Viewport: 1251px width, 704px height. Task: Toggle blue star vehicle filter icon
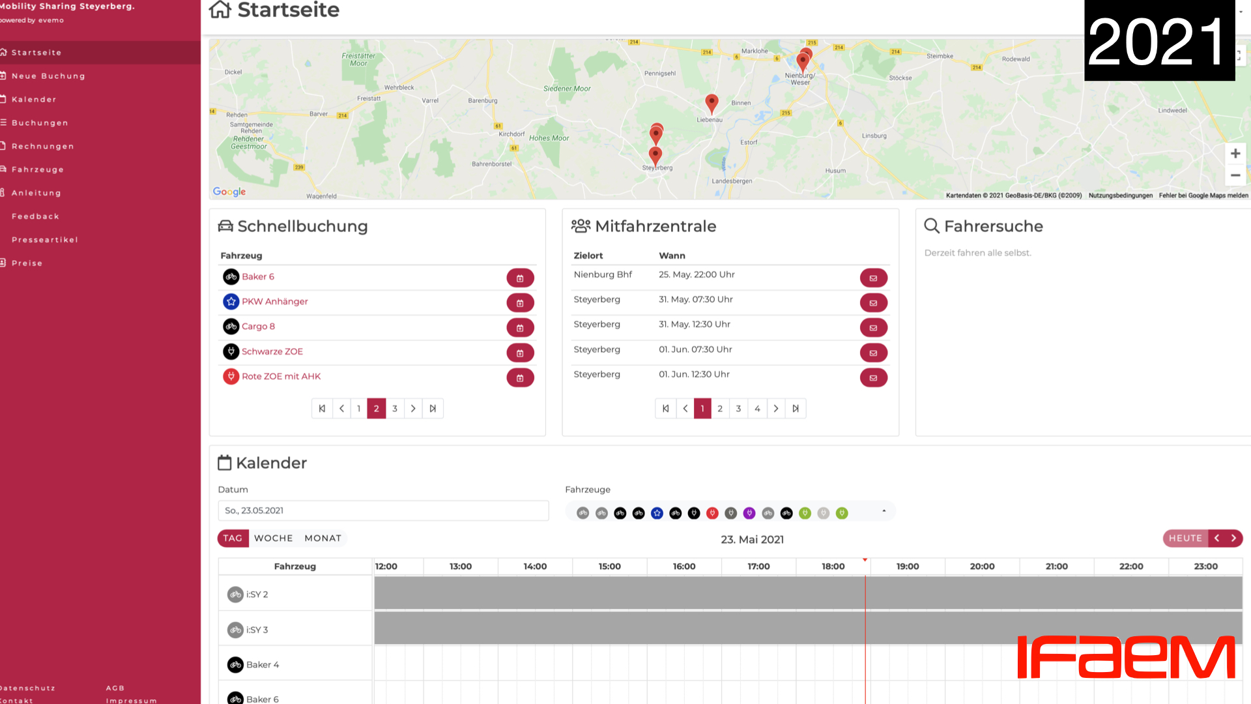(x=657, y=514)
